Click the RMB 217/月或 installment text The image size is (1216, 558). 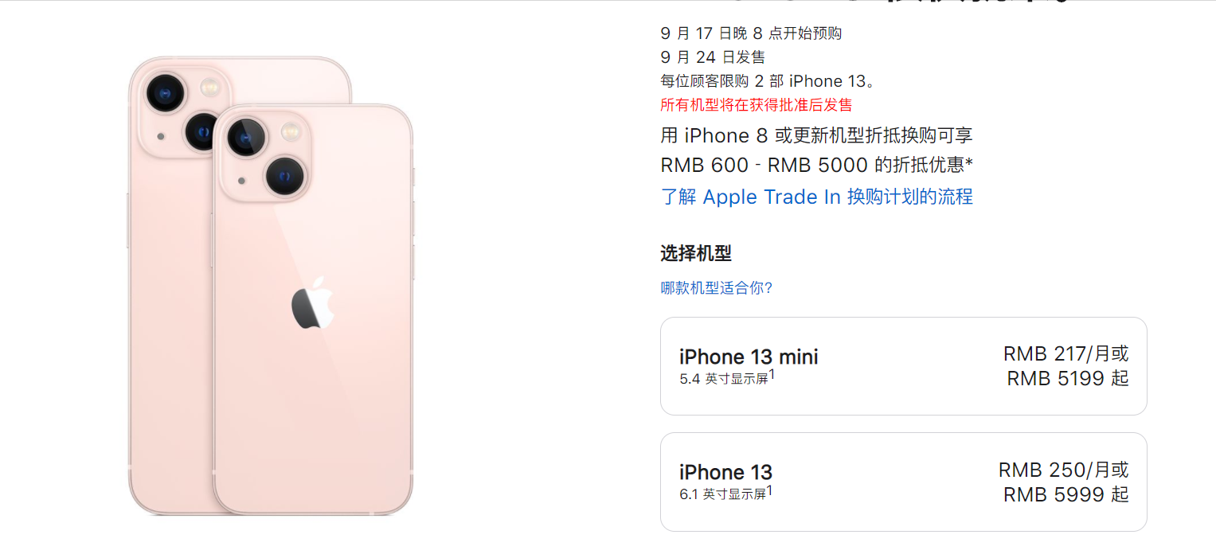tap(1066, 354)
